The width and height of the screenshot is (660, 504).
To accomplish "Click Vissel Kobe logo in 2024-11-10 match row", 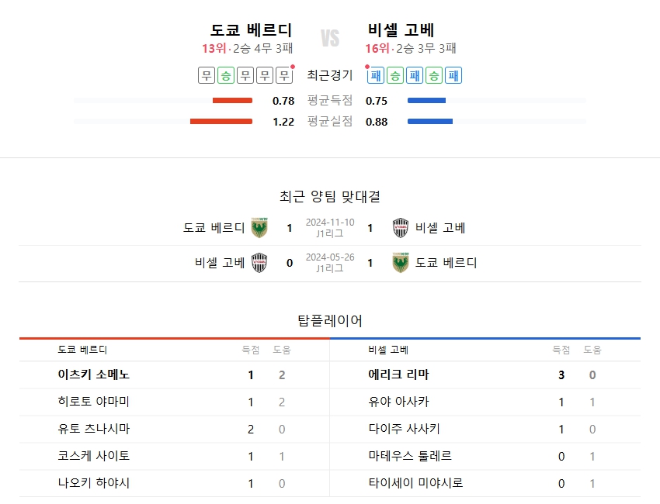I will coord(400,228).
